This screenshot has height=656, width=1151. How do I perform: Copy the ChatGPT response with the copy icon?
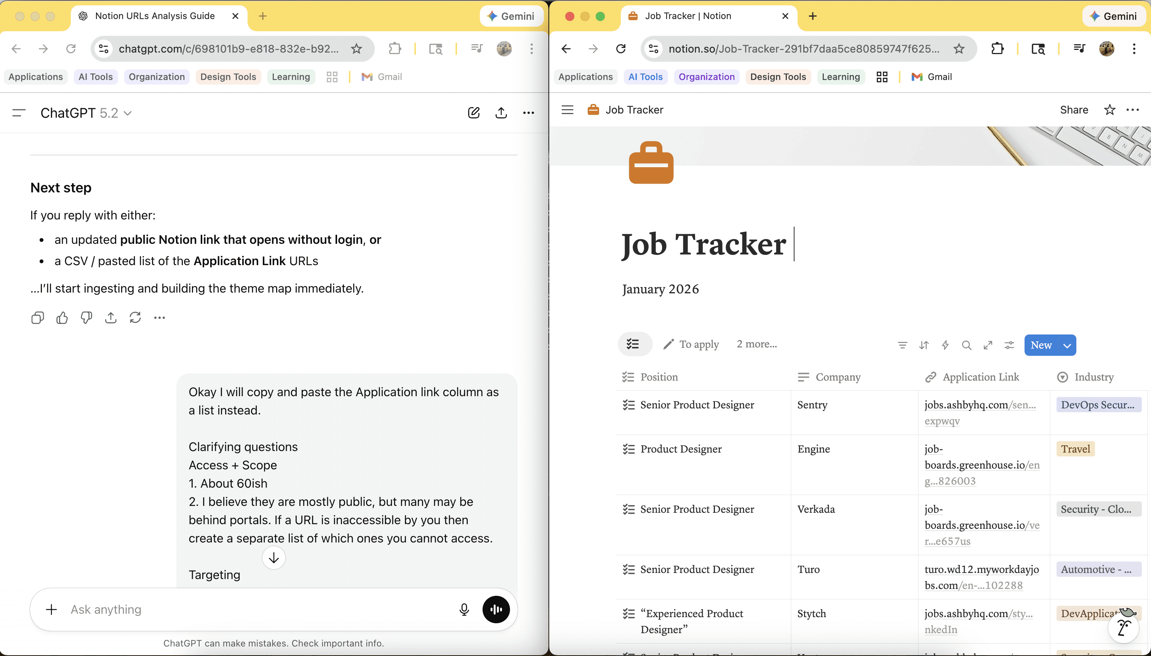(x=38, y=318)
